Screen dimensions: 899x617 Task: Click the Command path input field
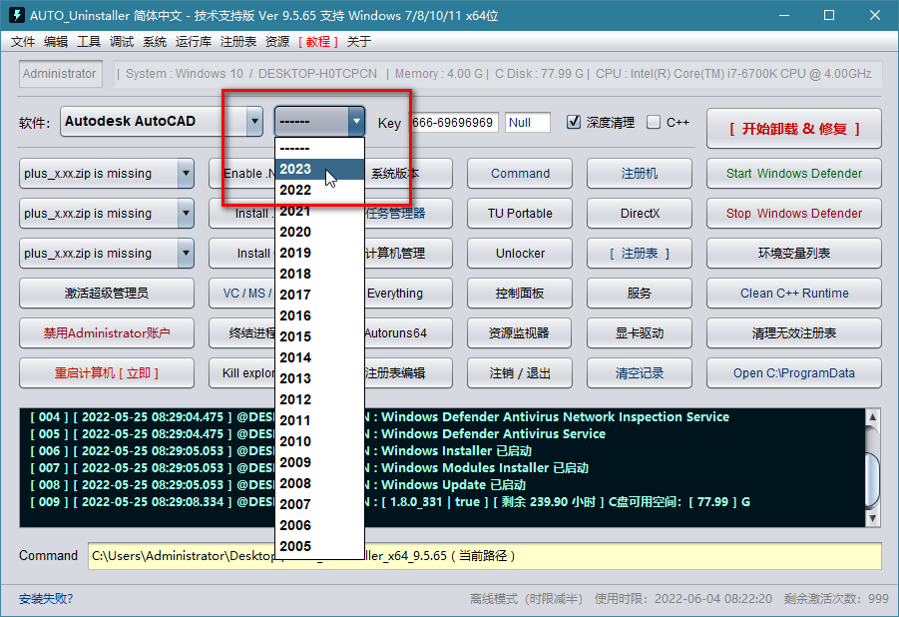485,555
